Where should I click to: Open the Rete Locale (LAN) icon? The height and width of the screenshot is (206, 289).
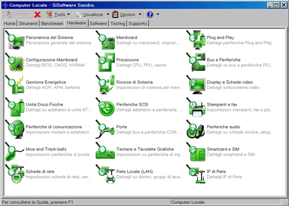coord(106,174)
